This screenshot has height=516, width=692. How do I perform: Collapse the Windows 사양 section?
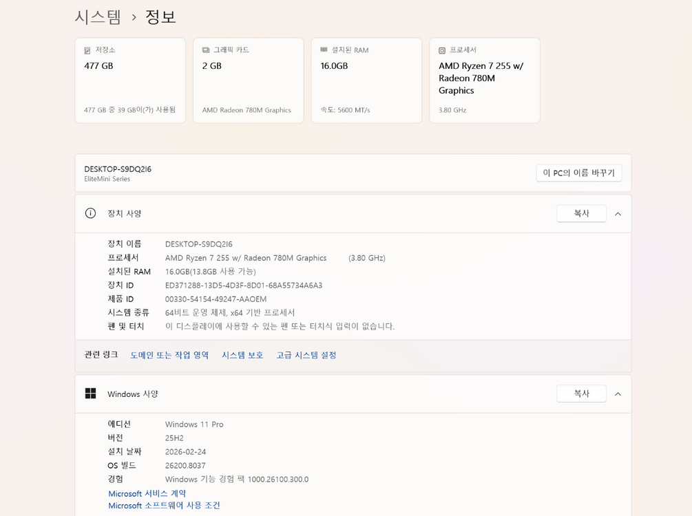[618, 394]
